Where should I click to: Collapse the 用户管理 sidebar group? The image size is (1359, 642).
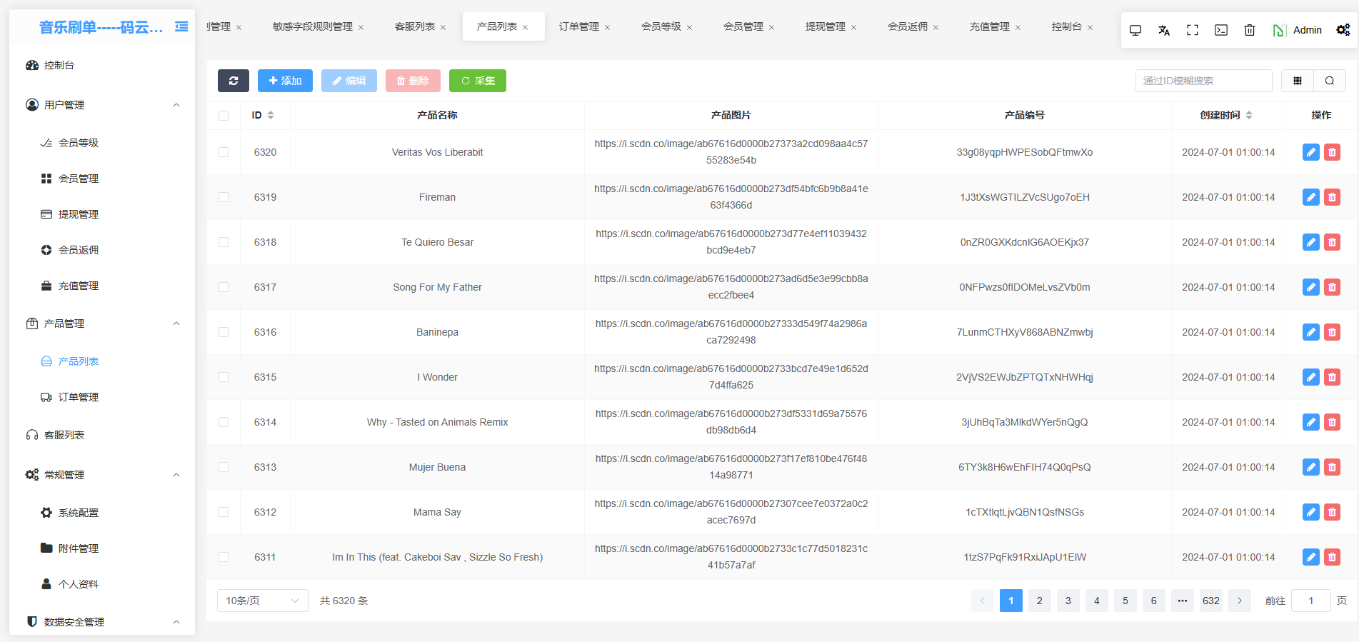pos(176,105)
